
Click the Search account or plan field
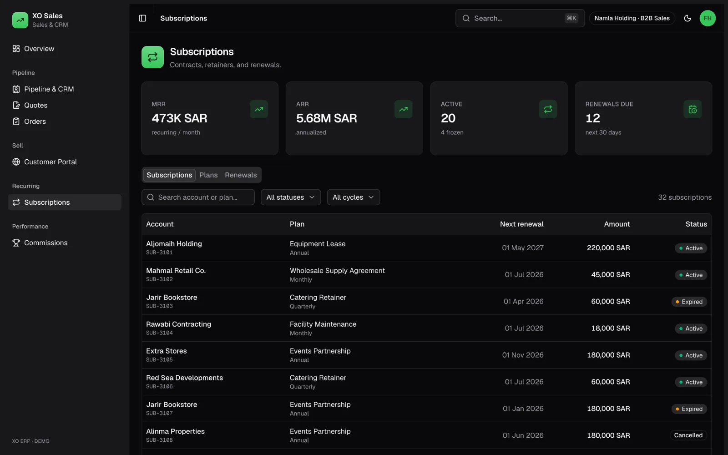tap(198, 197)
